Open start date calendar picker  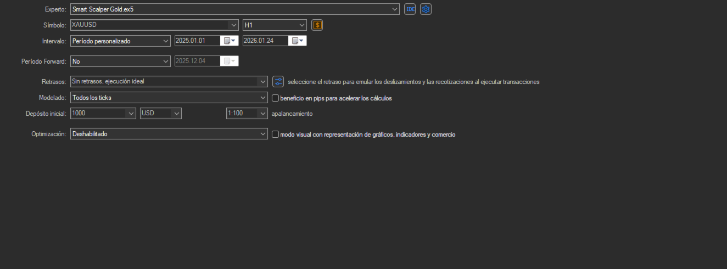click(x=230, y=41)
